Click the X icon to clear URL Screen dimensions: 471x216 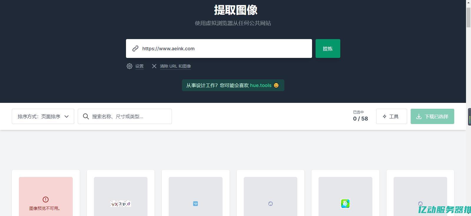(154, 66)
